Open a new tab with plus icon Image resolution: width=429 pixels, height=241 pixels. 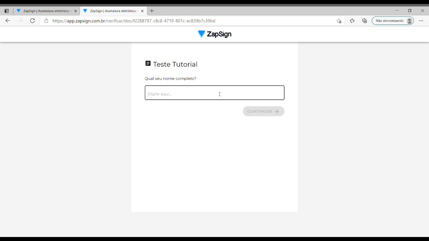coord(152,11)
